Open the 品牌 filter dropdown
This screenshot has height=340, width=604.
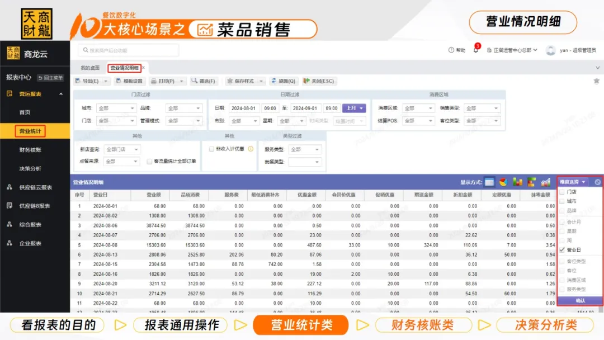(x=184, y=108)
